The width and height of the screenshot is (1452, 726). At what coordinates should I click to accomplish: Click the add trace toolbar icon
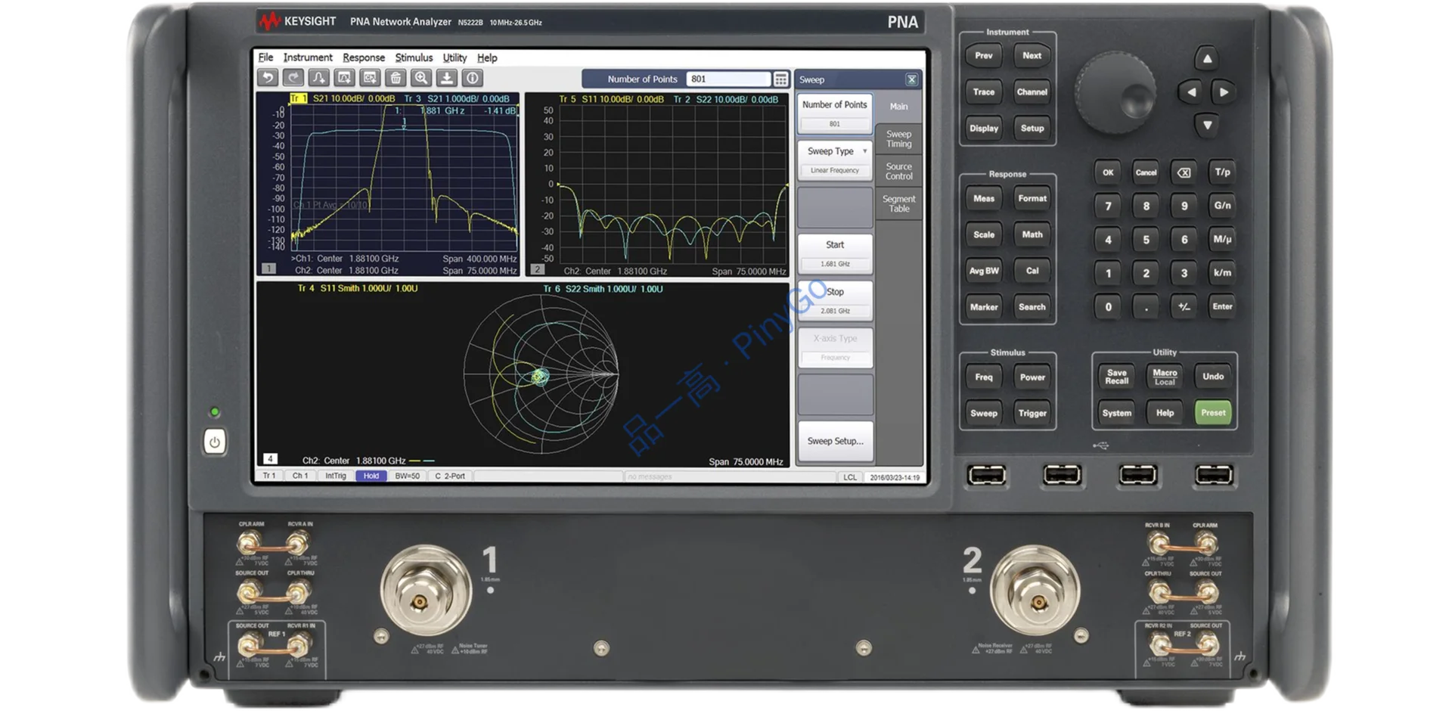click(319, 78)
